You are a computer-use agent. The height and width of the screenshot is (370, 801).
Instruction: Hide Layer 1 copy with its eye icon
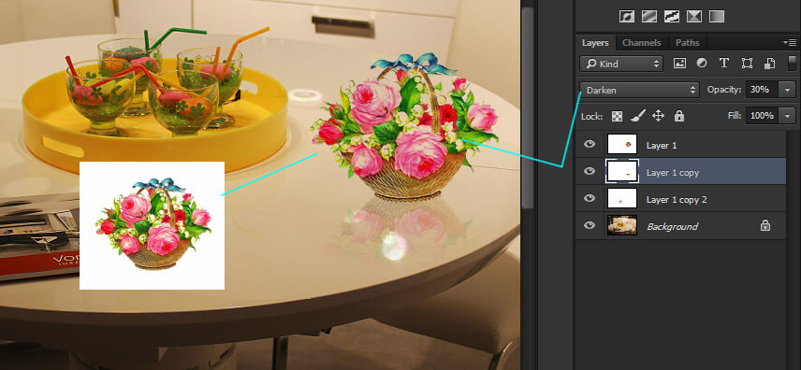tap(590, 171)
